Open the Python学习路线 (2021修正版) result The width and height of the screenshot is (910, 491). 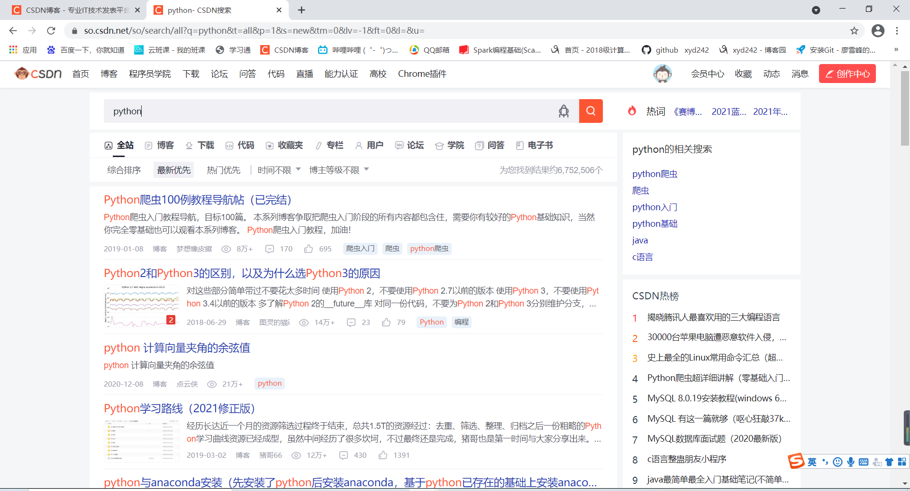click(x=180, y=408)
